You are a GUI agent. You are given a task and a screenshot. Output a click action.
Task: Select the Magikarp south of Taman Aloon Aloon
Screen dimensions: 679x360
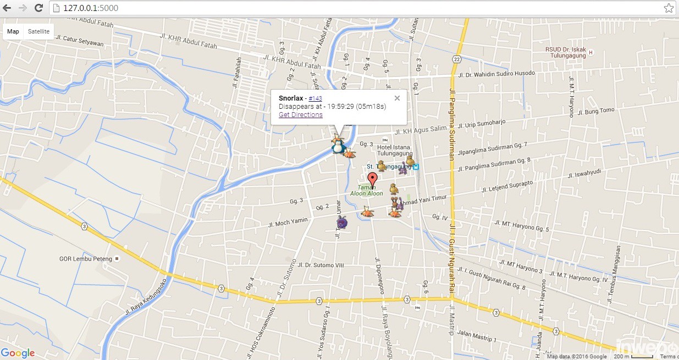pyautogui.click(x=367, y=211)
